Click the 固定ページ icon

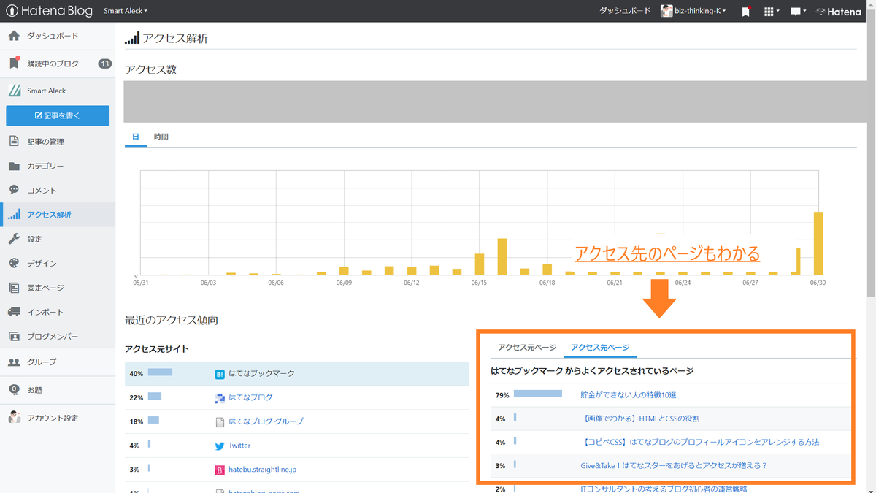[14, 288]
